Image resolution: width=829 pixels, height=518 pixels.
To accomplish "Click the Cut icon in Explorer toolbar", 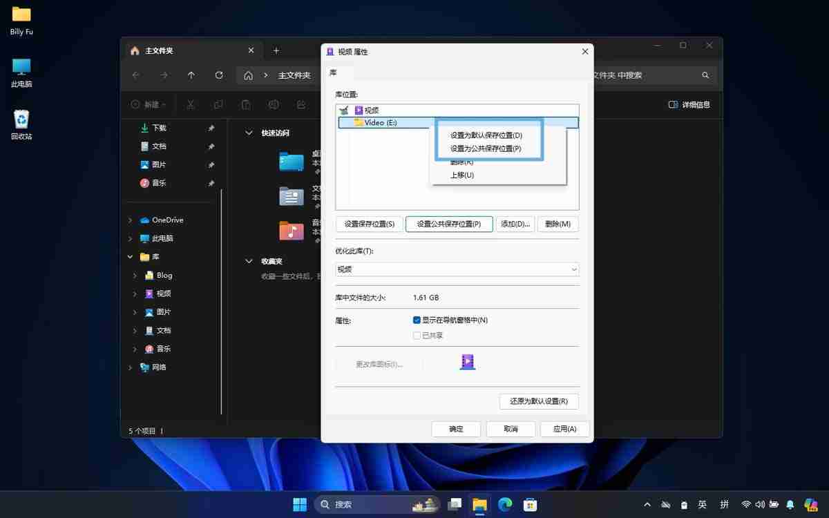I will tap(191, 104).
